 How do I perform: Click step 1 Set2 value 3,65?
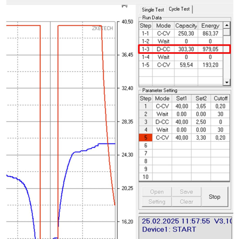[201, 106]
